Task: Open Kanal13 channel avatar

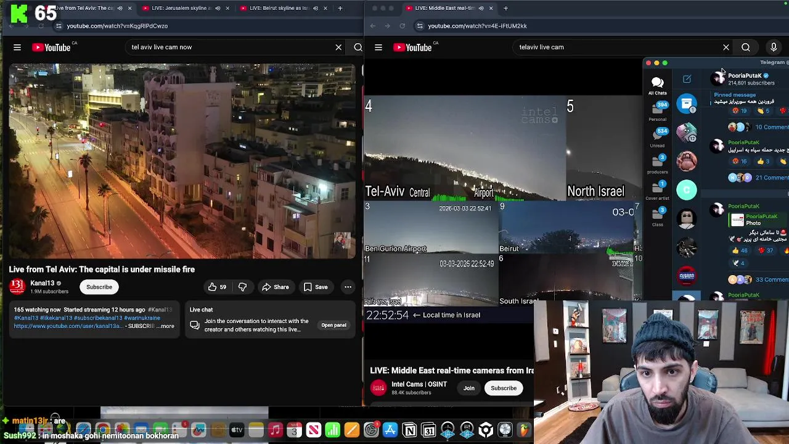Action: 17,287
